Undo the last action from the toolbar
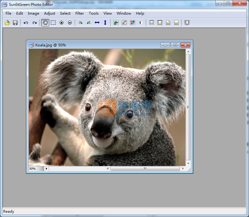Image resolution: width=249 pixels, height=217 pixels. [26, 23]
